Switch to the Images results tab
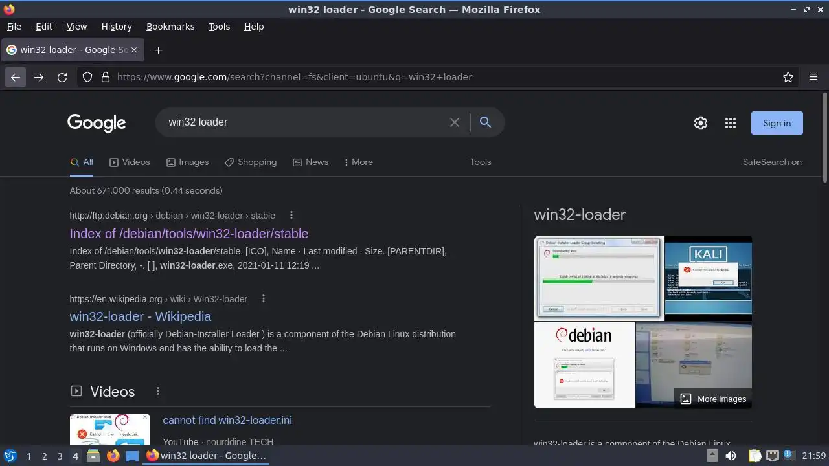 click(x=187, y=162)
